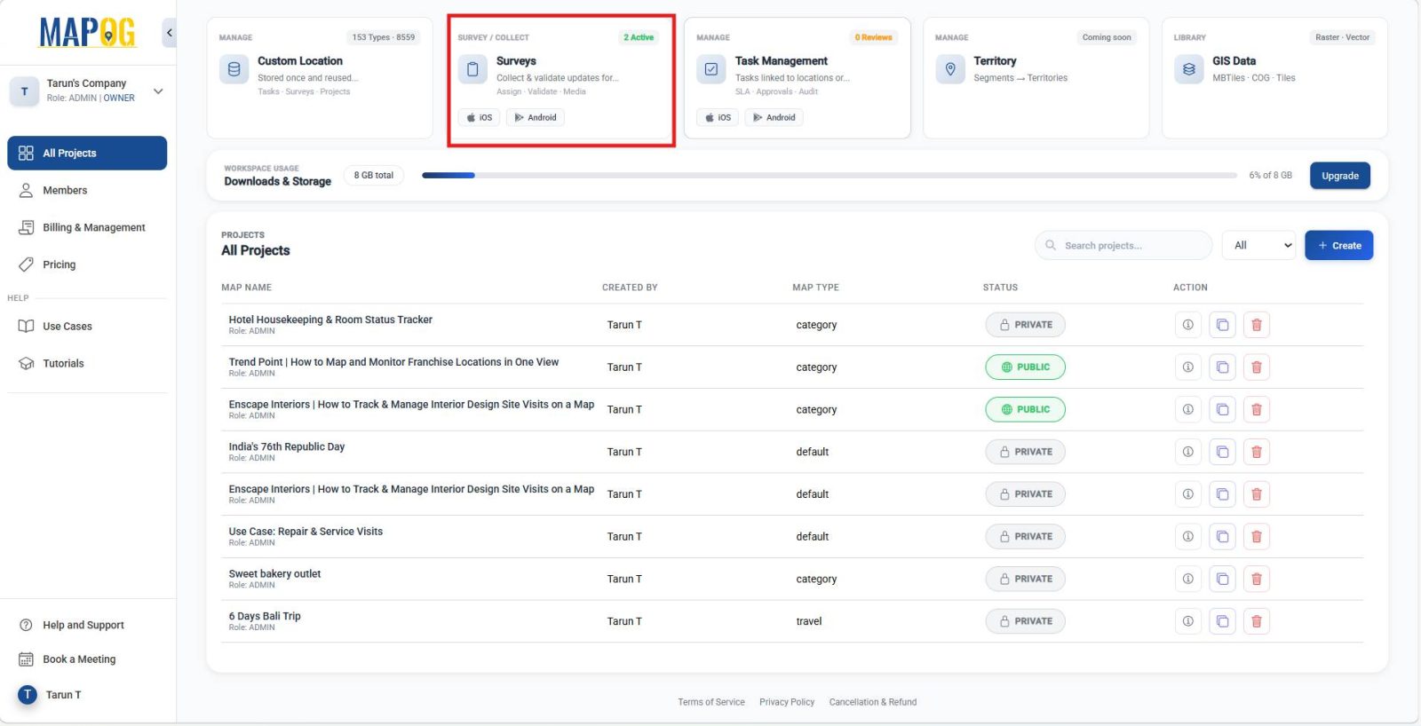Get Surveys iOS app

(480, 117)
